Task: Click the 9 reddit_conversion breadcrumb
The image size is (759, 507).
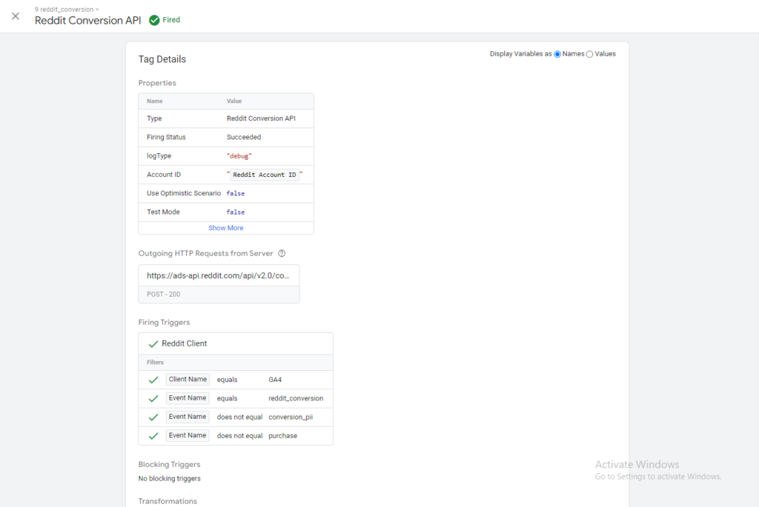Action: click(65, 9)
